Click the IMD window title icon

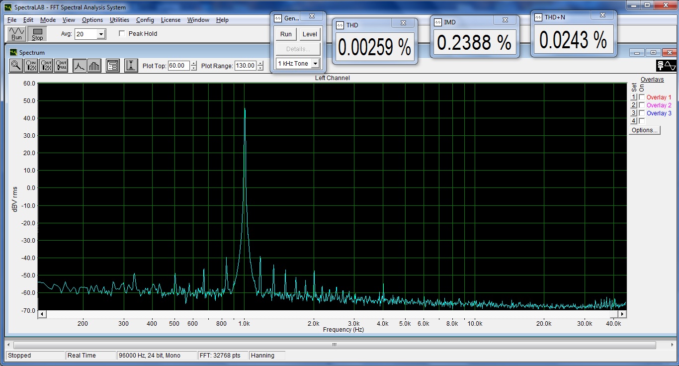438,22
